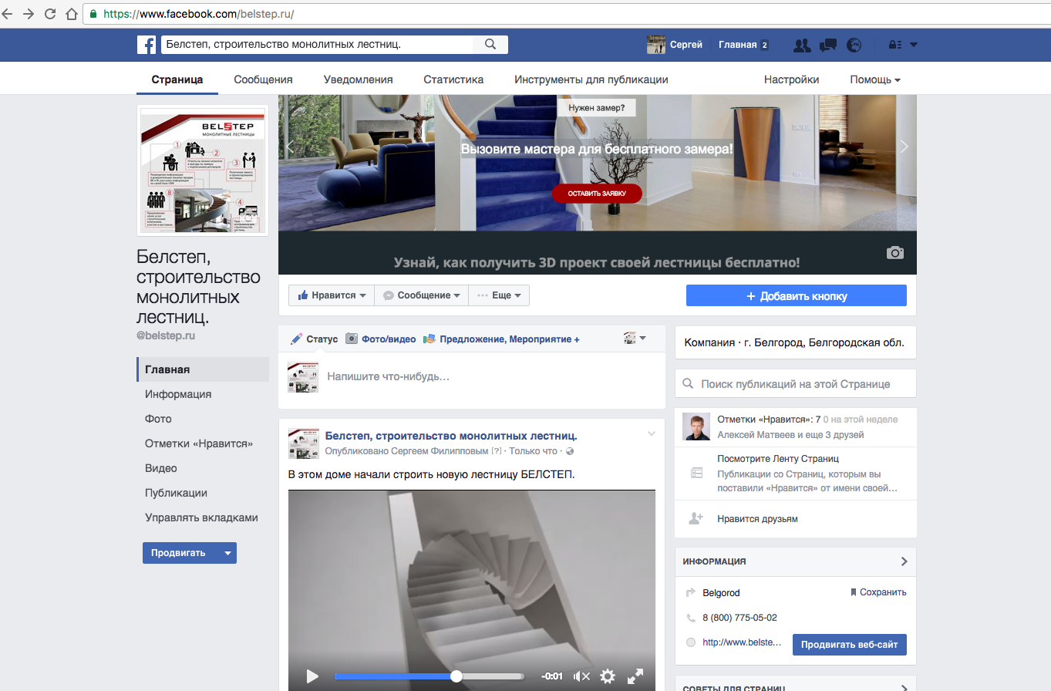Play the staircase video
The image size is (1051, 691).
coord(312,676)
